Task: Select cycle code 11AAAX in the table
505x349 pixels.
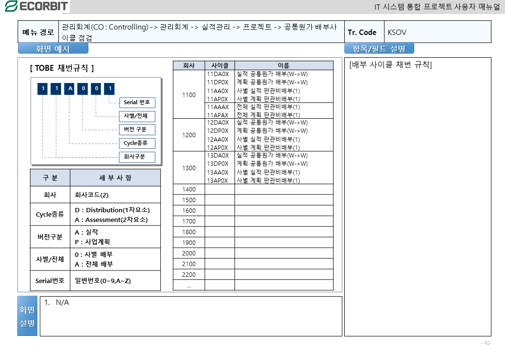Action: pyautogui.click(x=218, y=107)
